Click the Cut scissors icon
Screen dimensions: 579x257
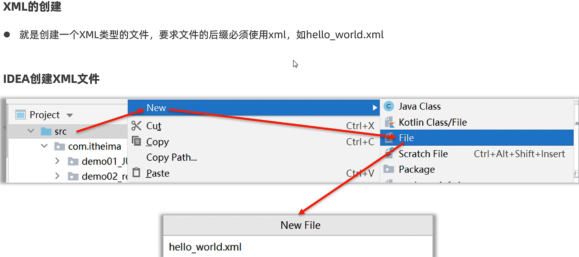coord(136,126)
